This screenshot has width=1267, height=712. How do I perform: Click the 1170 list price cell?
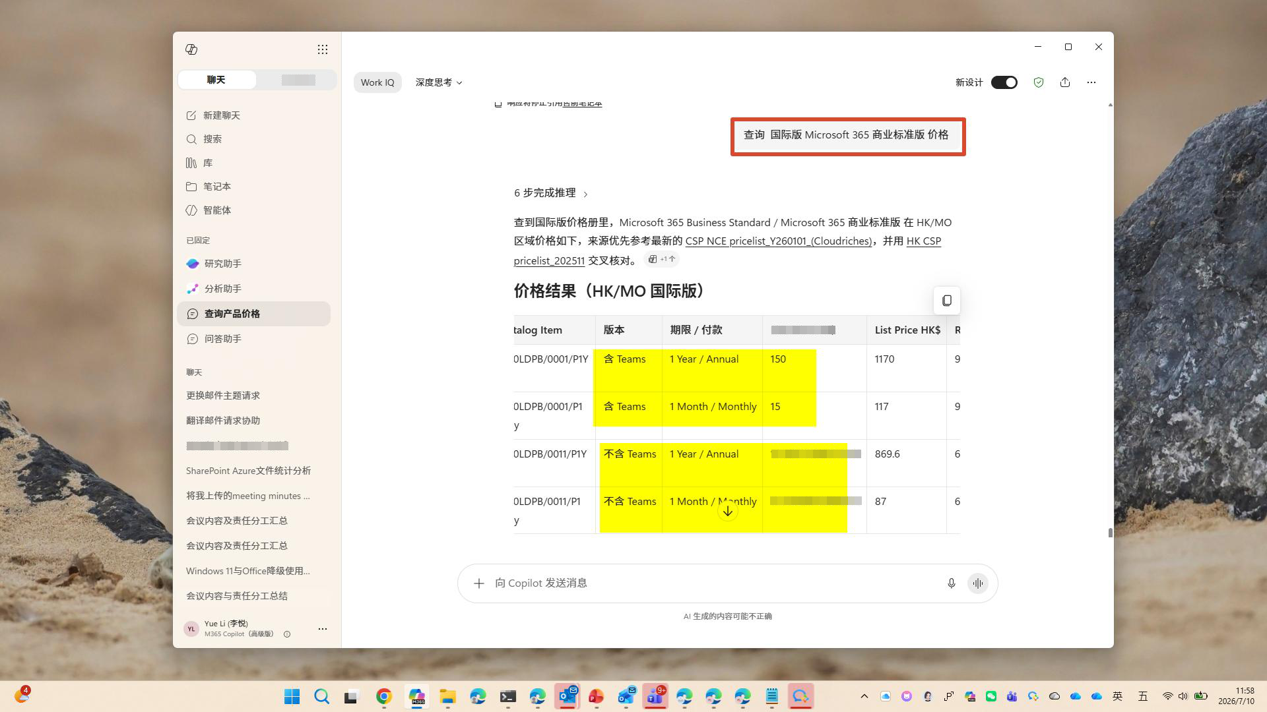pyautogui.click(x=906, y=368)
